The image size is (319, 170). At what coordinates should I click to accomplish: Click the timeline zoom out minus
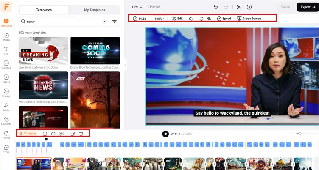tap(291, 134)
